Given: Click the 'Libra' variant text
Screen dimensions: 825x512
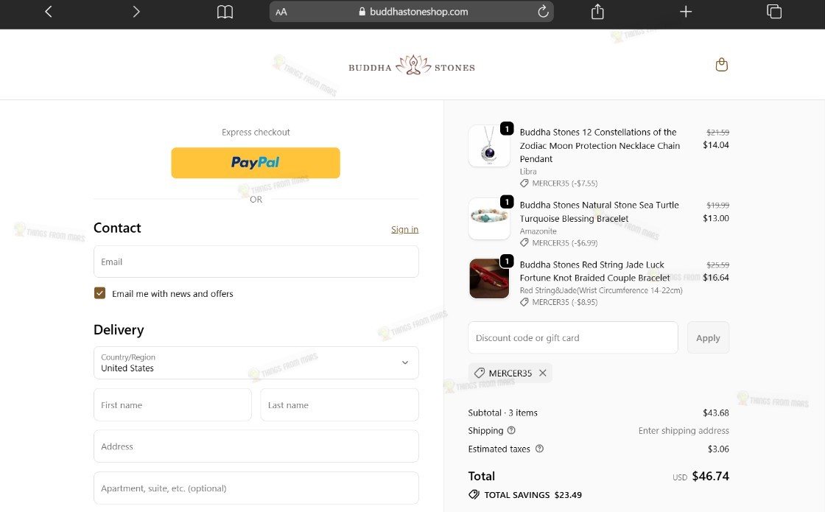Looking at the screenshot, I should [528, 172].
